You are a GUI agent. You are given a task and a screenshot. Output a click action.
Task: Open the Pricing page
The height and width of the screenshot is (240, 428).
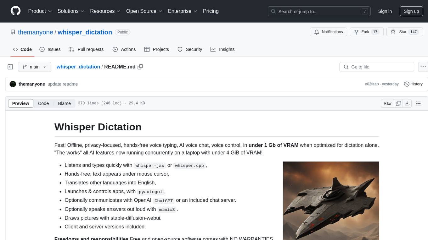(x=211, y=11)
